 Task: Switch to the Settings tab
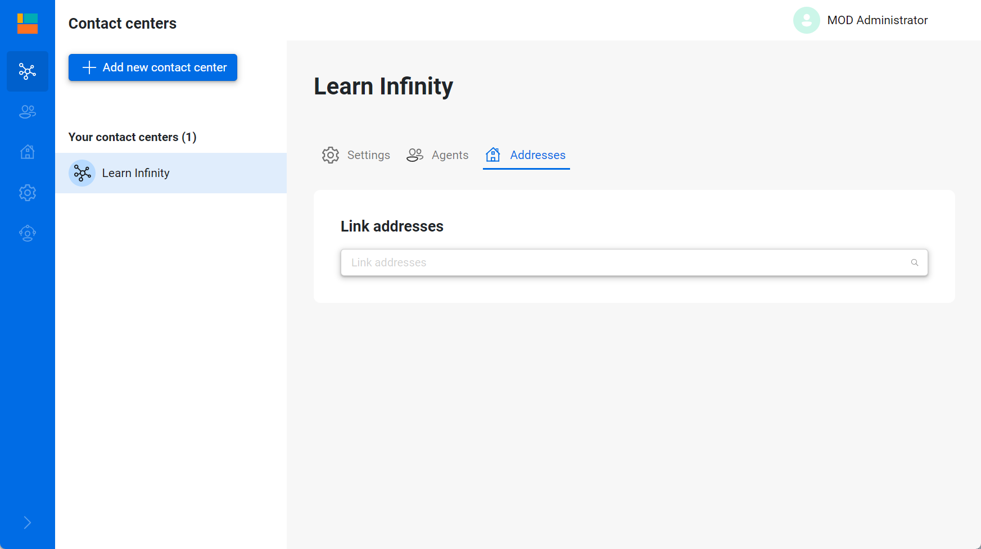point(368,155)
